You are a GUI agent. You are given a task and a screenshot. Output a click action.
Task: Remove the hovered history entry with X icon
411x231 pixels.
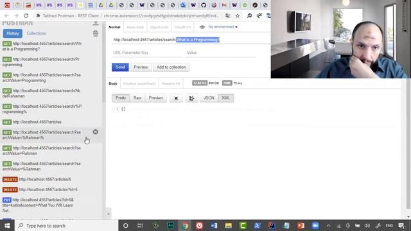coord(96,132)
